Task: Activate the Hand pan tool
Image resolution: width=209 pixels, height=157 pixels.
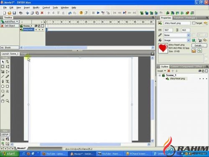Action: coord(3,101)
